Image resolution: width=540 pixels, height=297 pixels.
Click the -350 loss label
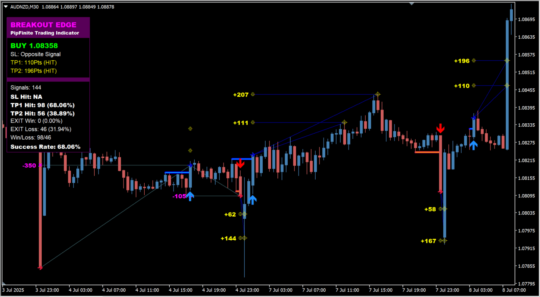coord(29,165)
